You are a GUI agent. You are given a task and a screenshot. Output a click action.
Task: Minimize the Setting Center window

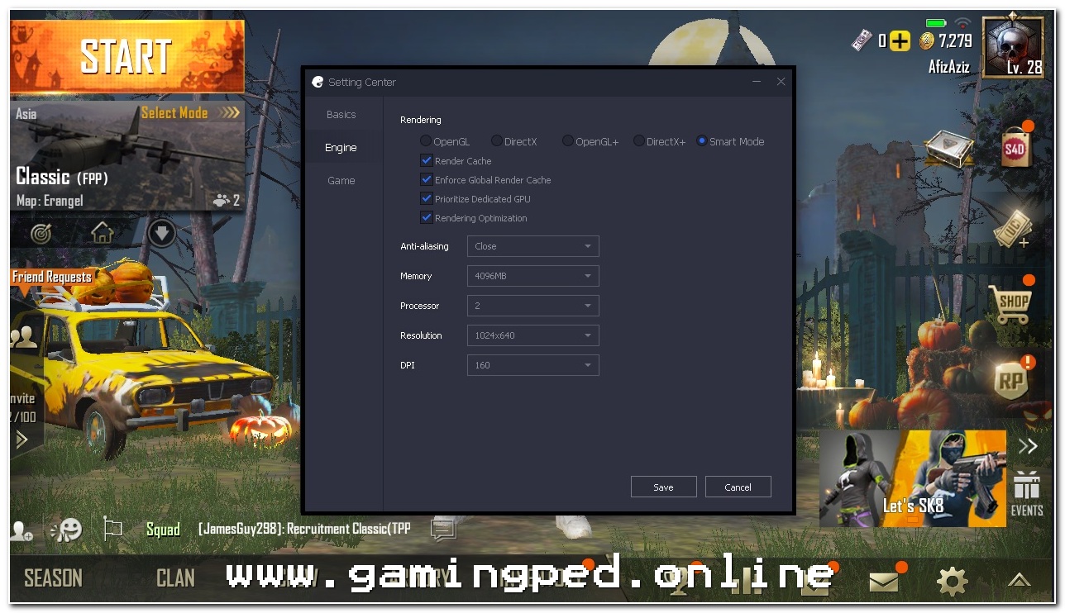tap(757, 82)
